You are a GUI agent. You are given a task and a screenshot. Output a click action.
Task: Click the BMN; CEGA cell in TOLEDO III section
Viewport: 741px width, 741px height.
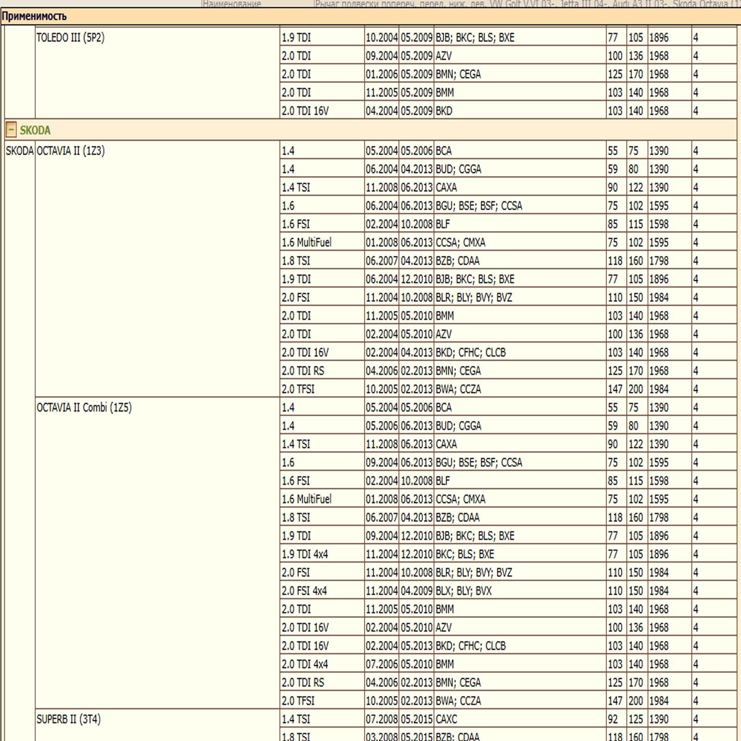tap(520, 74)
